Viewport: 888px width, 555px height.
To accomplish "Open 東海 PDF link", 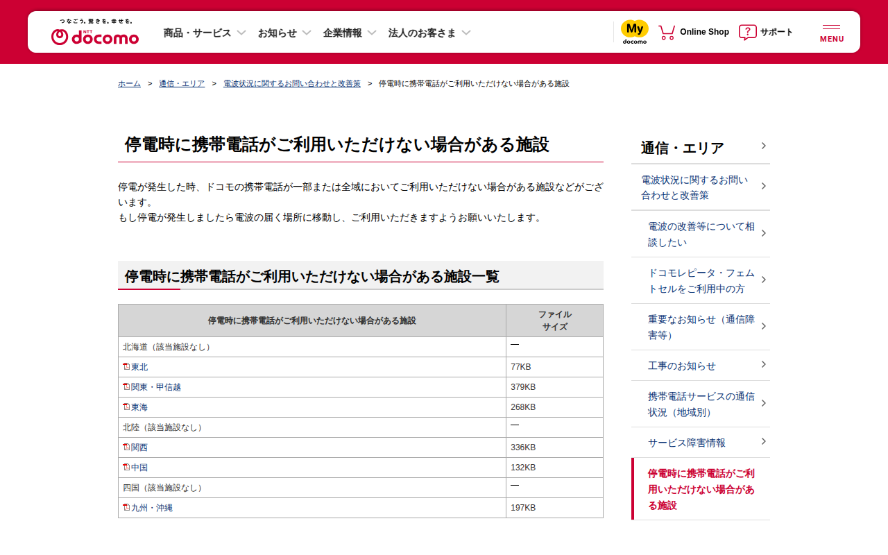I will point(139,407).
